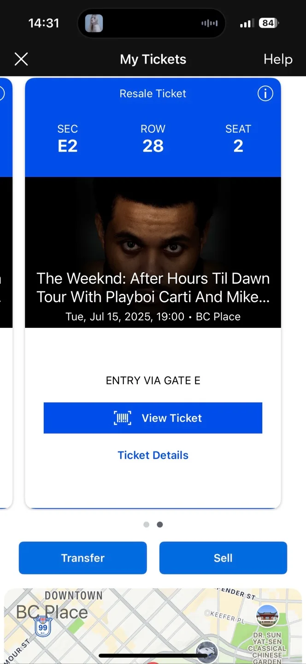Screen dimensions: 306x664
Task: Select the second page indicator dot
Action: click(159, 524)
